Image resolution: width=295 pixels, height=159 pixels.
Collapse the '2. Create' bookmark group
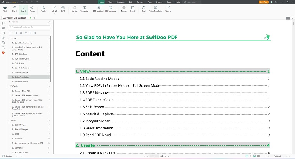coord(9,86)
